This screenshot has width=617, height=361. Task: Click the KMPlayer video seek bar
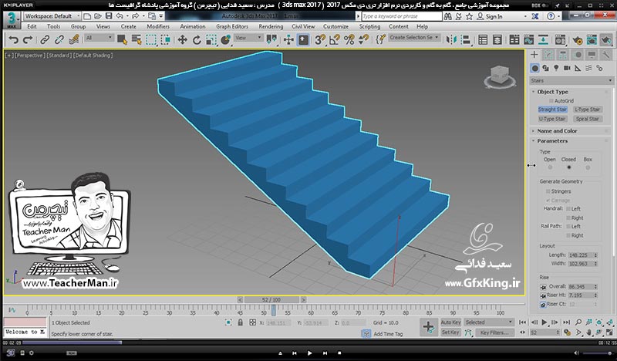click(308, 343)
